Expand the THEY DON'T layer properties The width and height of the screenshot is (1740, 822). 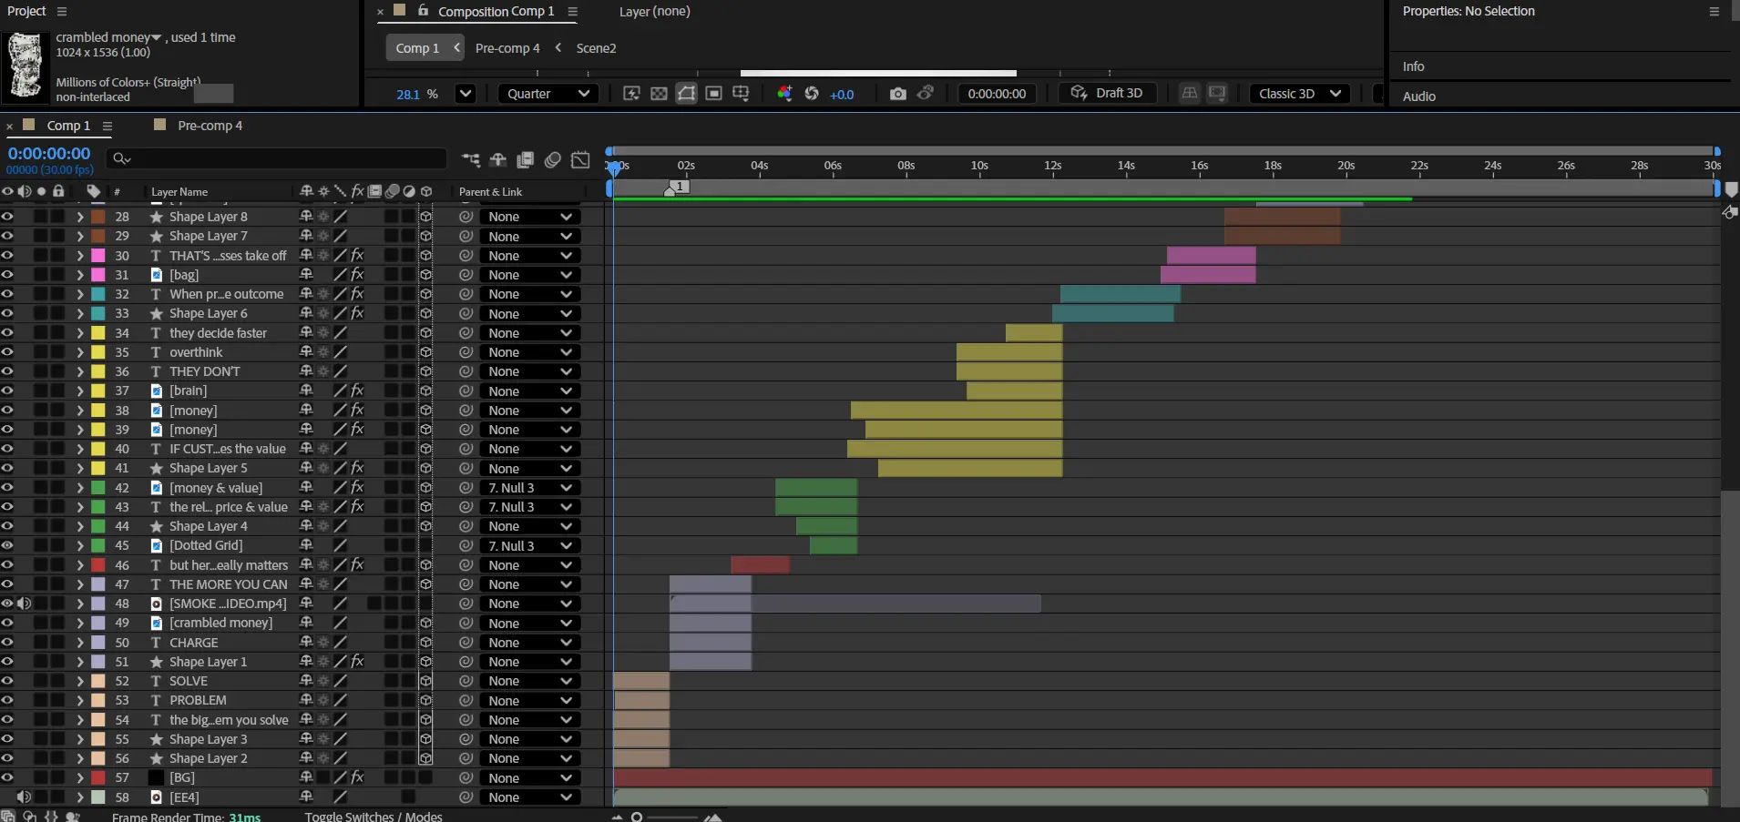tap(80, 371)
